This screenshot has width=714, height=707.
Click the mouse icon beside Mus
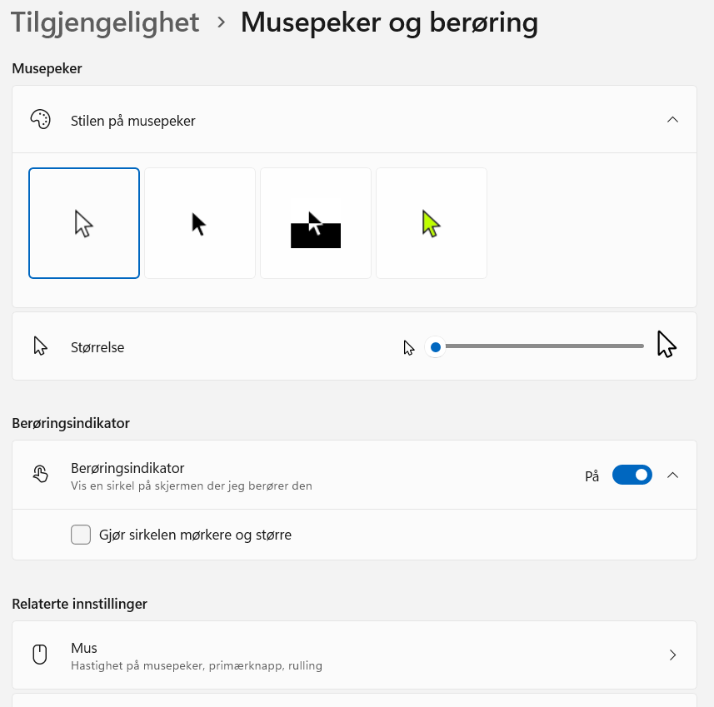[x=39, y=655]
